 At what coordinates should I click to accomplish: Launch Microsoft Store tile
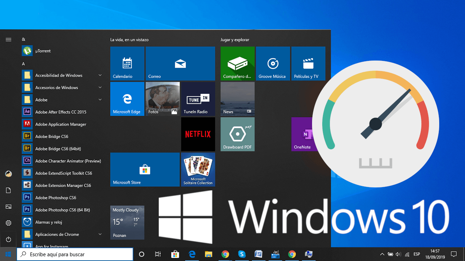145,170
